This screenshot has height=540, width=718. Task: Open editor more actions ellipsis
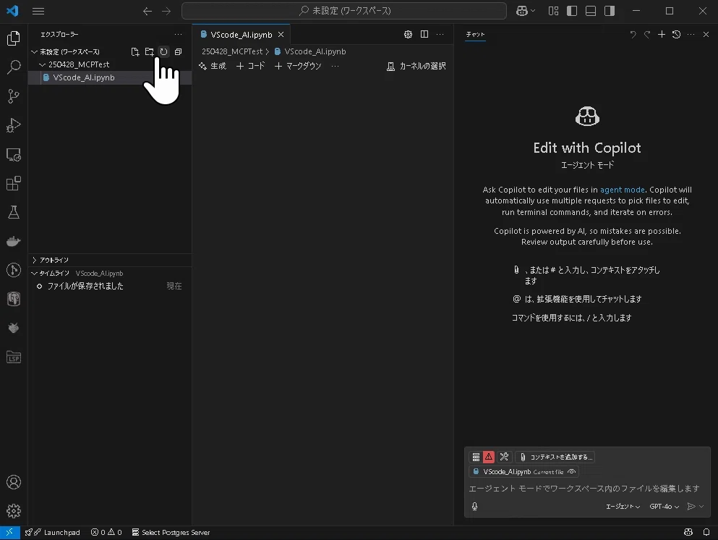440,34
